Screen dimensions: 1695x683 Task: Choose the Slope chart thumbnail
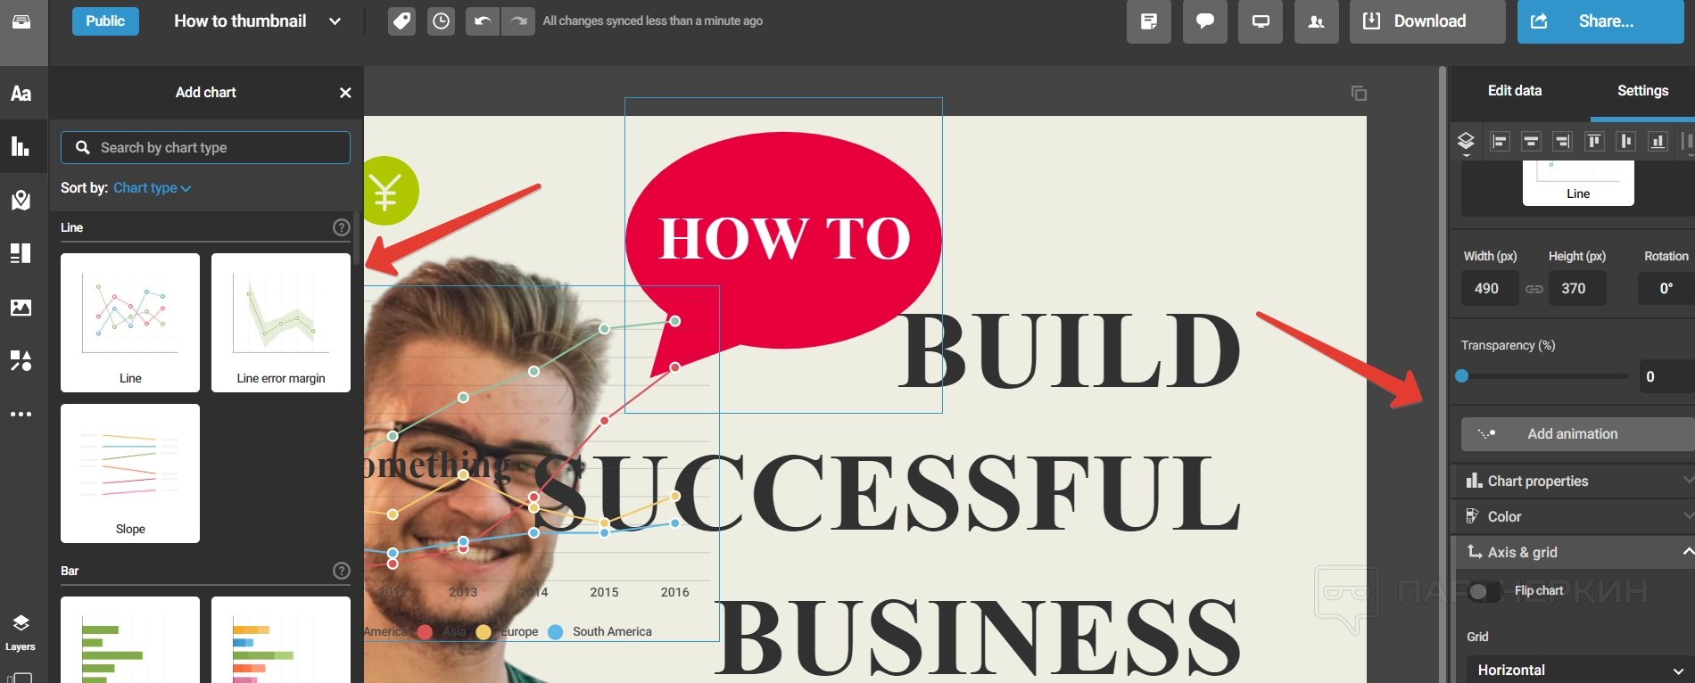coord(130,473)
